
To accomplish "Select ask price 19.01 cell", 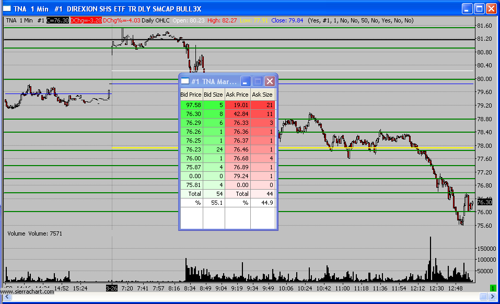I will tap(238, 105).
